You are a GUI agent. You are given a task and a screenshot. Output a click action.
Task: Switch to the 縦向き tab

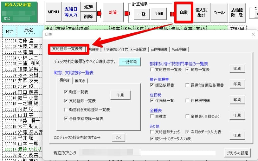(x=81, y=80)
